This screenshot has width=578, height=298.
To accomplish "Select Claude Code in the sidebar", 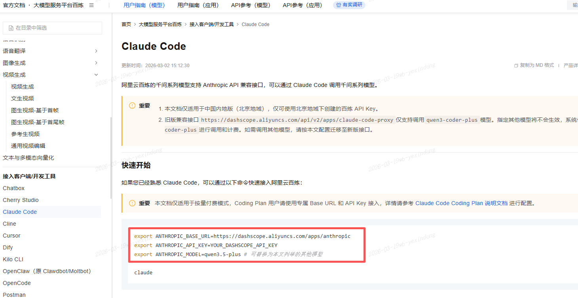I will point(20,212).
